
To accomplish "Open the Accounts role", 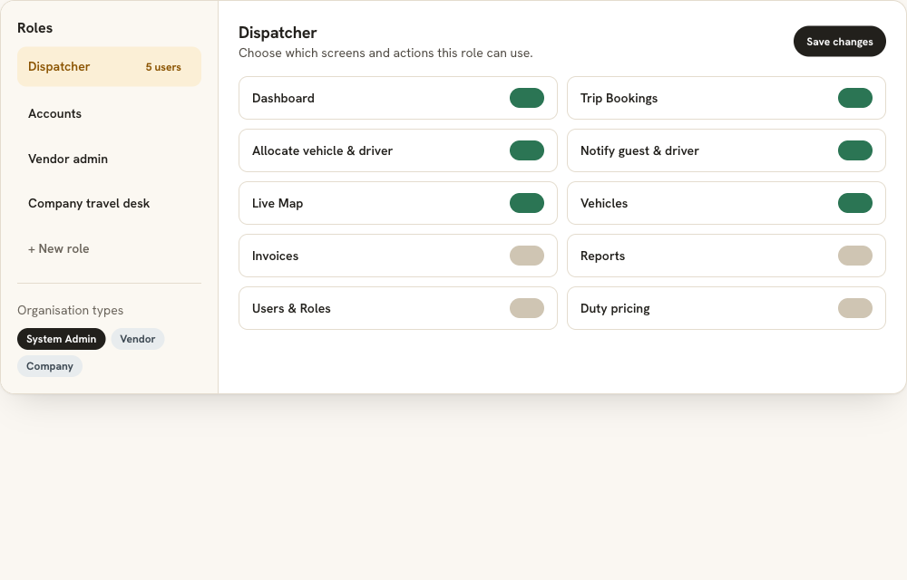I will point(110,114).
